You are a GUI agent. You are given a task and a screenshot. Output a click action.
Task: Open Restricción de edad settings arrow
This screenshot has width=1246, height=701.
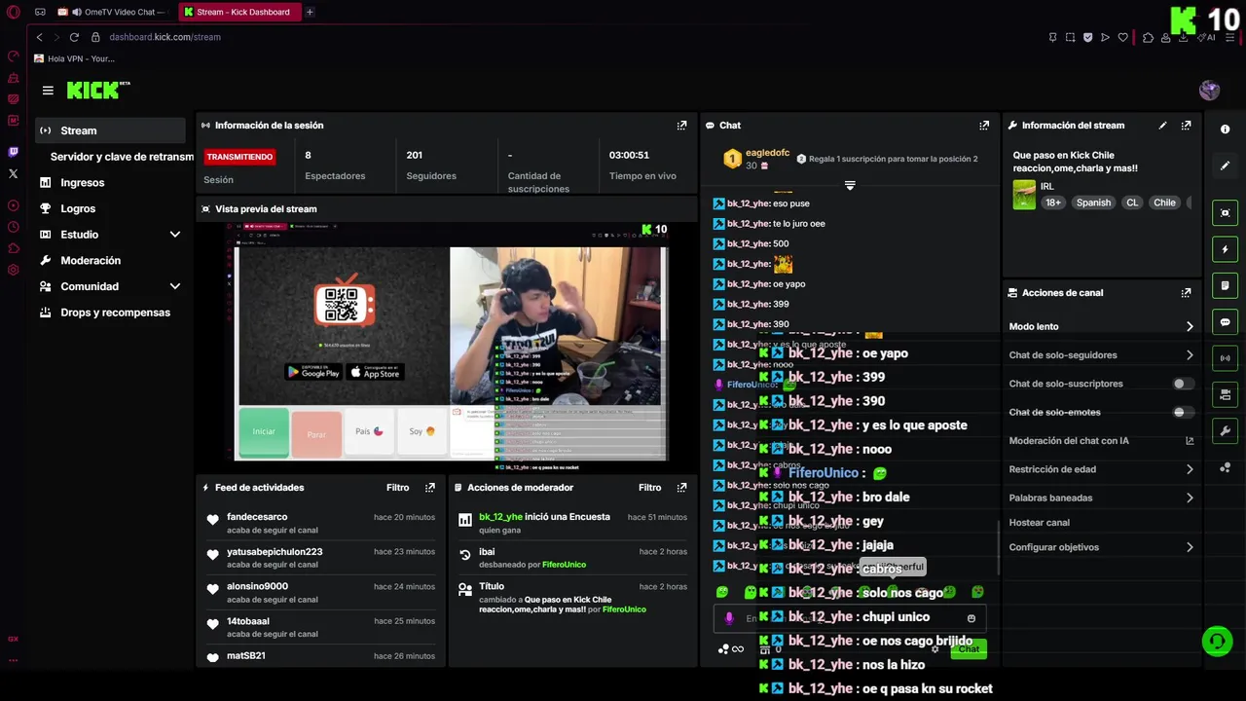click(1190, 469)
